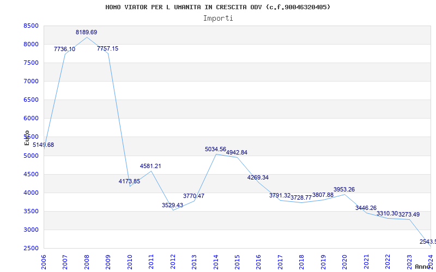Select the 4269.34 data label
436x272 pixels.
click(x=258, y=177)
